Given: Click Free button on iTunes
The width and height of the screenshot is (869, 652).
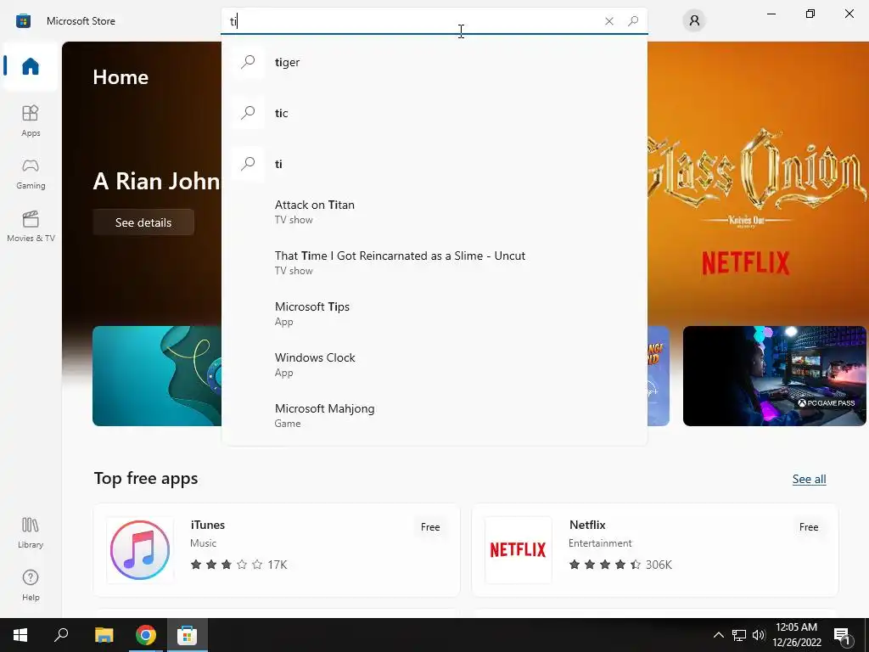Looking at the screenshot, I should click(430, 527).
